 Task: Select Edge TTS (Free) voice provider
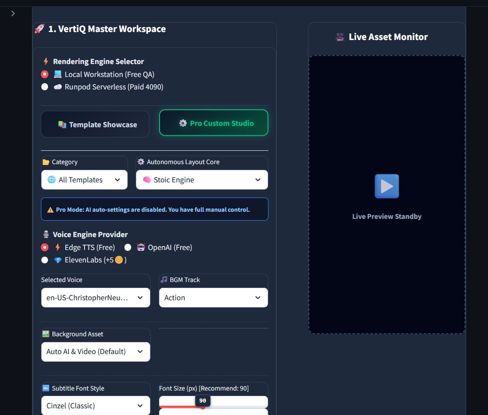44,247
